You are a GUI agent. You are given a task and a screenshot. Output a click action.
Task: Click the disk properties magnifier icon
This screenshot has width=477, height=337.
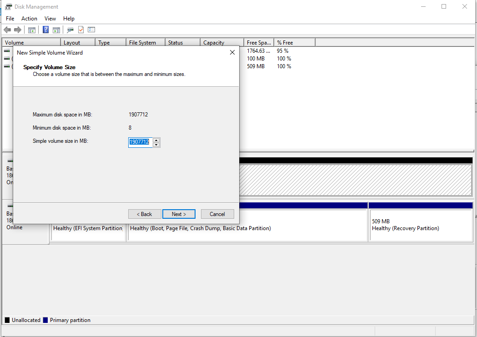[70, 30]
